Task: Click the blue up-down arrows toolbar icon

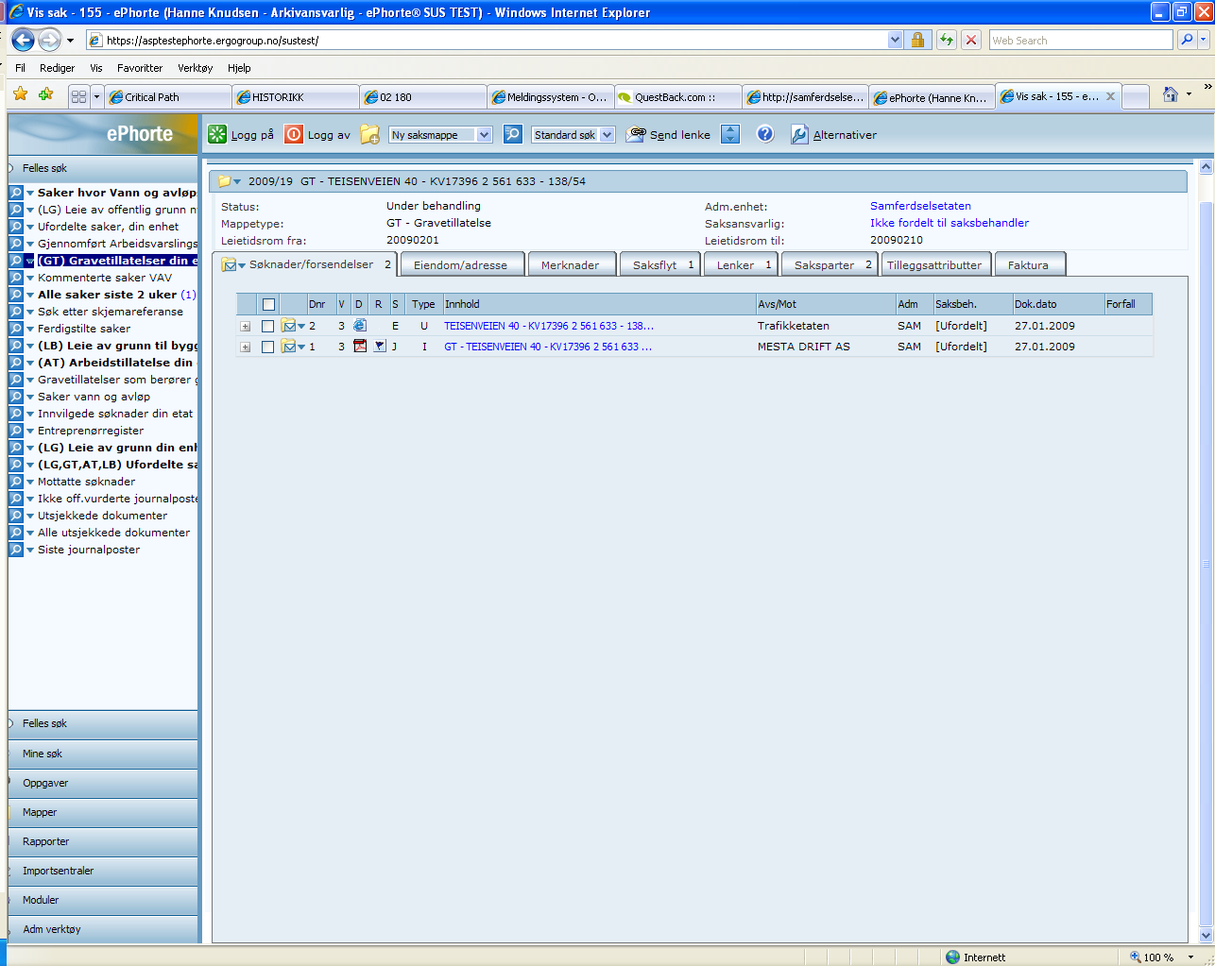Action: coord(730,134)
